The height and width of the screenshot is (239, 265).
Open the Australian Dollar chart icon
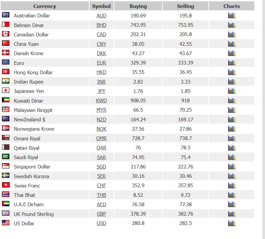coord(232,16)
